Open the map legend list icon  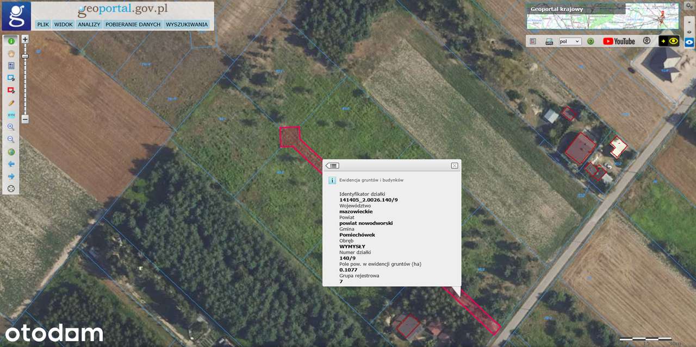coord(533,41)
